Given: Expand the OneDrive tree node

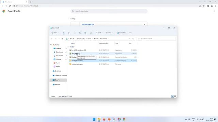Looking at the screenshot, I should tap(51, 71).
